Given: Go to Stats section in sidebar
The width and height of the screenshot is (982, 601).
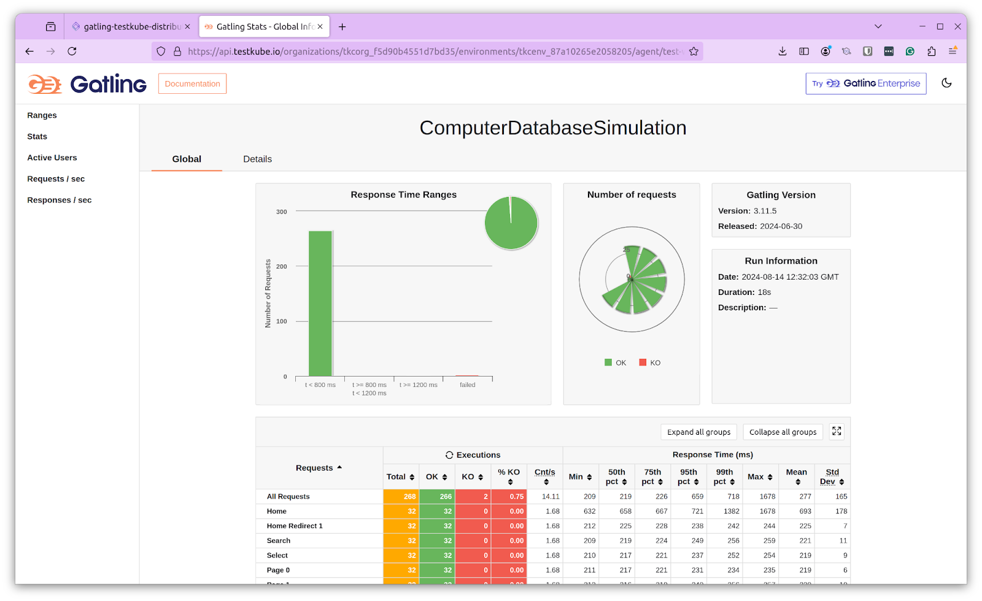Looking at the screenshot, I should tap(37, 137).
